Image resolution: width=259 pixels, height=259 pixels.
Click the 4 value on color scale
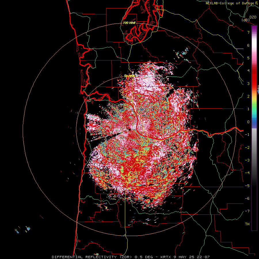(248, 71)
